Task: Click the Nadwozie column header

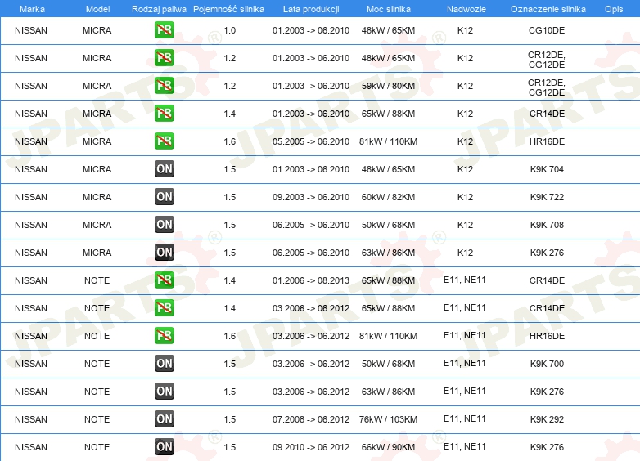Action: pyautogui.click(x=466, y=9)
